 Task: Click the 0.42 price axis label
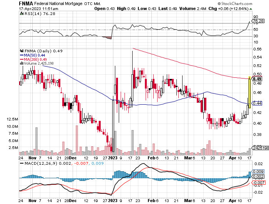point(257,112)
